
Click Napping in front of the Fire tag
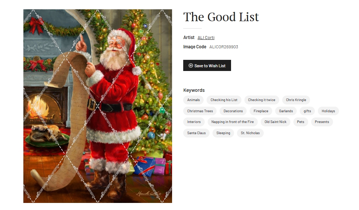pyautogui.click(x=233, y=122)
